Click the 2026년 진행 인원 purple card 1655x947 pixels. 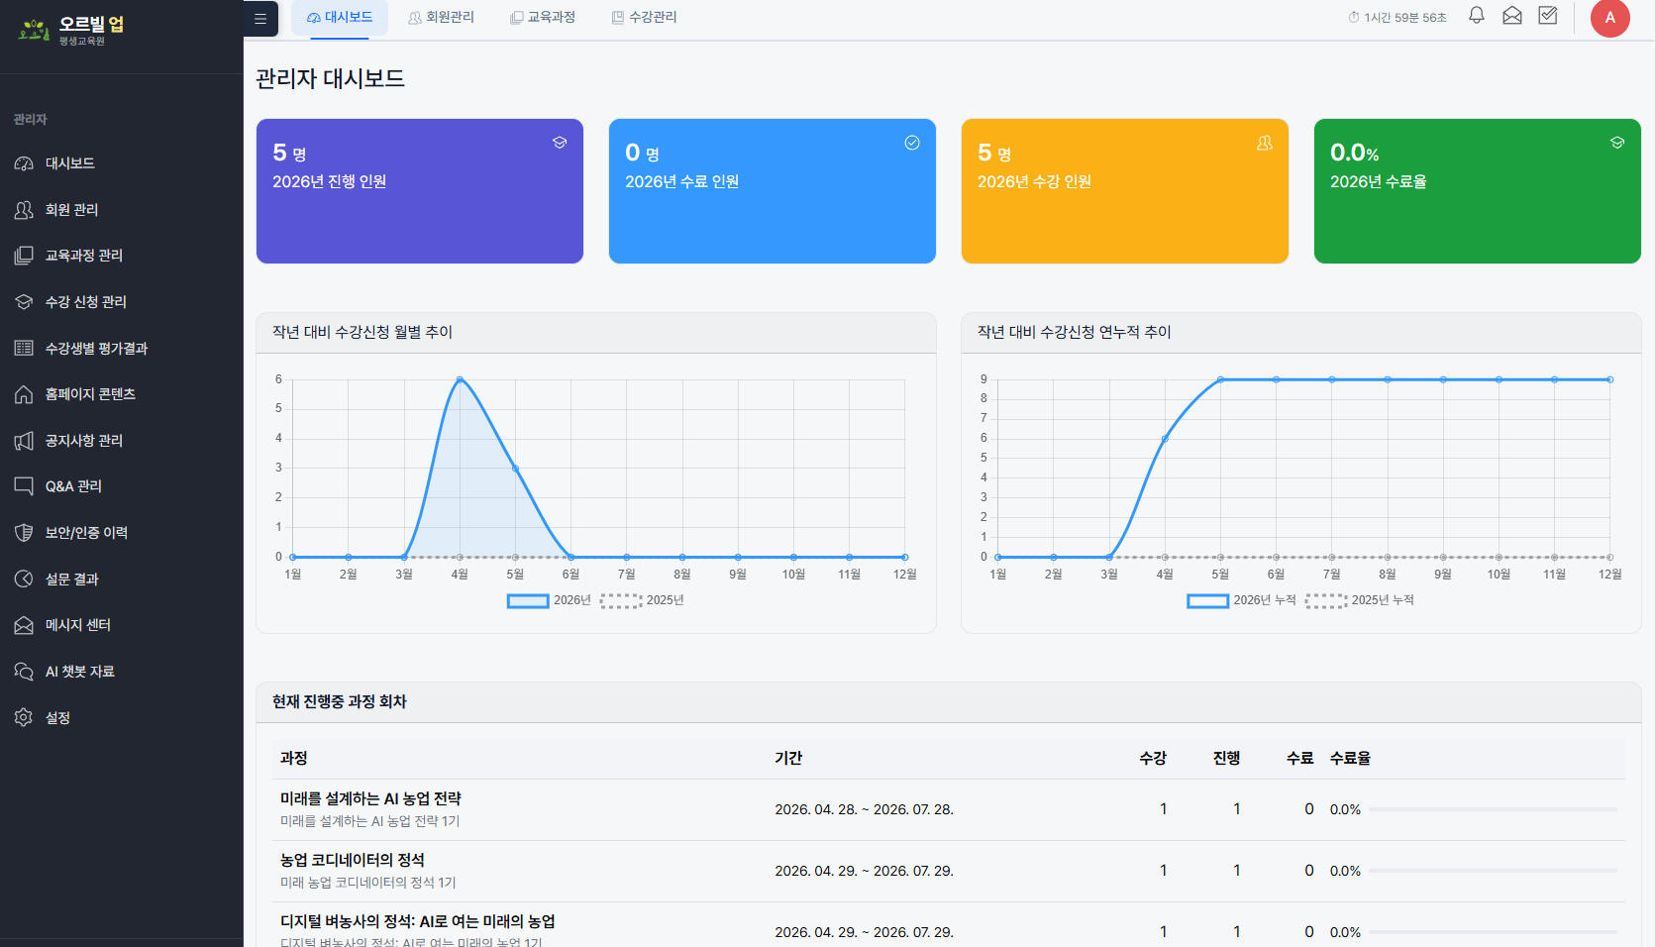(420, 191)
